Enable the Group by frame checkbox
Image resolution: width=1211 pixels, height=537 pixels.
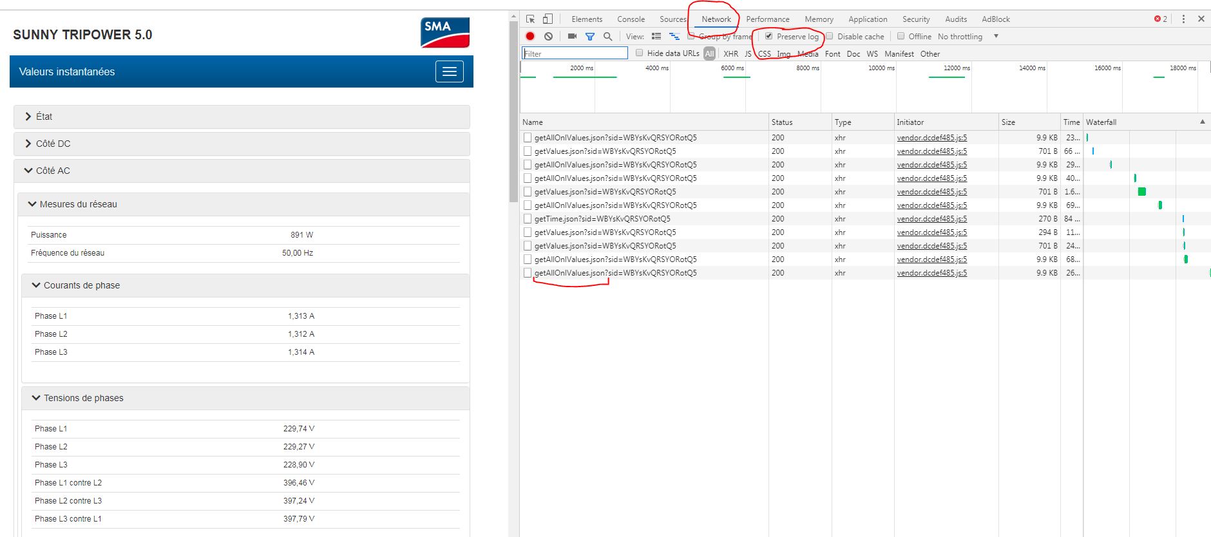(691, 36)
